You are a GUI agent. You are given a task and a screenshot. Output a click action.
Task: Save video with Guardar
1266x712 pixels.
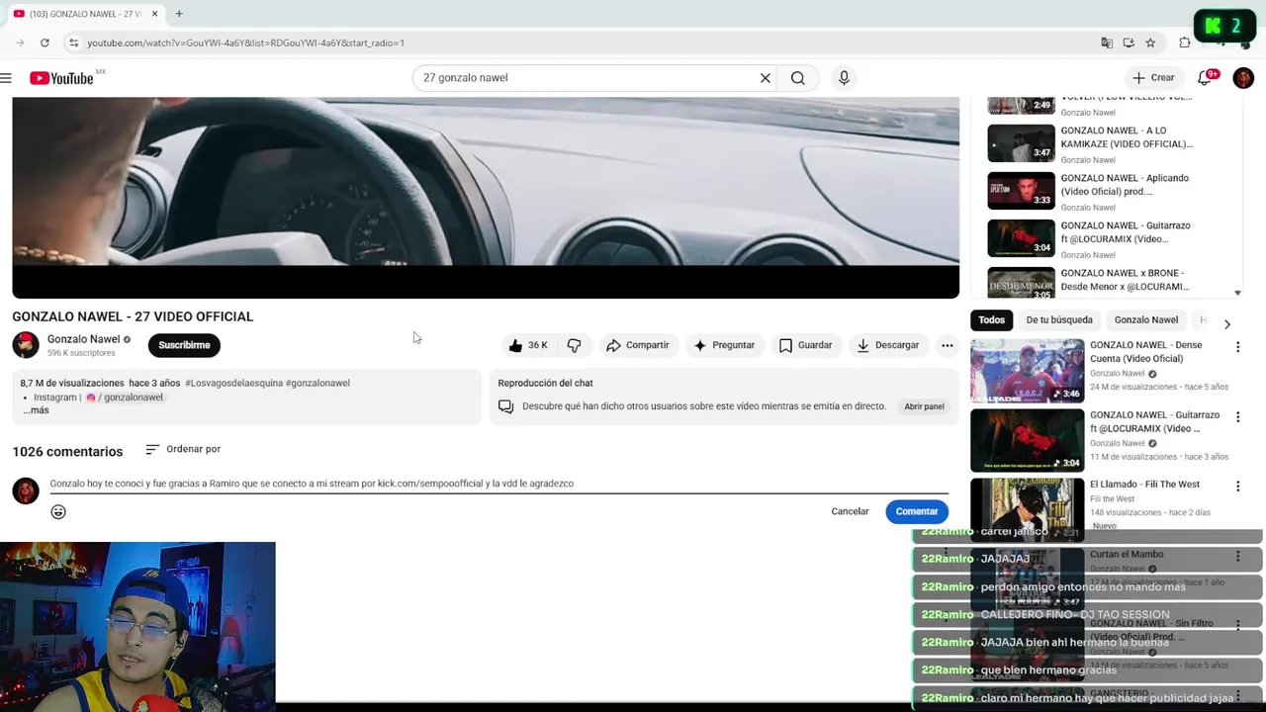coord(805,345)
